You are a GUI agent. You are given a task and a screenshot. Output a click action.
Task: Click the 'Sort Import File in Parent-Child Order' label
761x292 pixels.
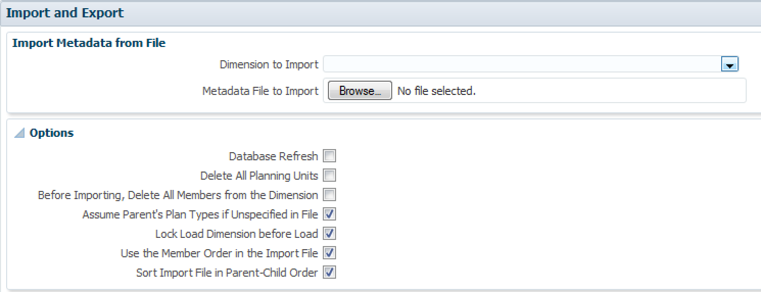pyautogui.click(x=227, y=273)
